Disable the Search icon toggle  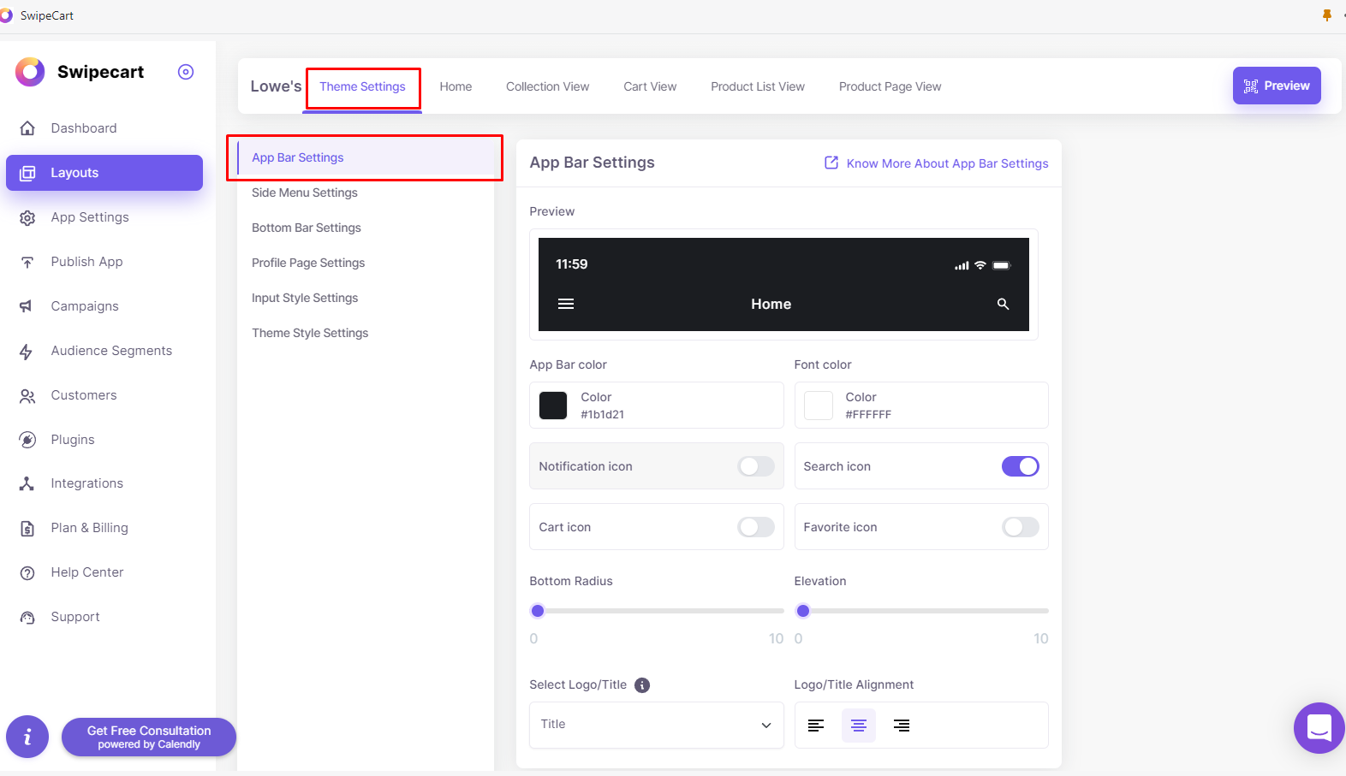[1020, 466]
